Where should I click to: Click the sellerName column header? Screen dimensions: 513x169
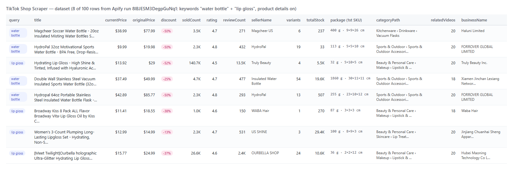[261, 20]
